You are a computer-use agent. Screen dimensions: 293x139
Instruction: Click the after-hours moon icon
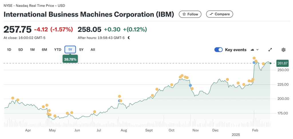[129, 37]
